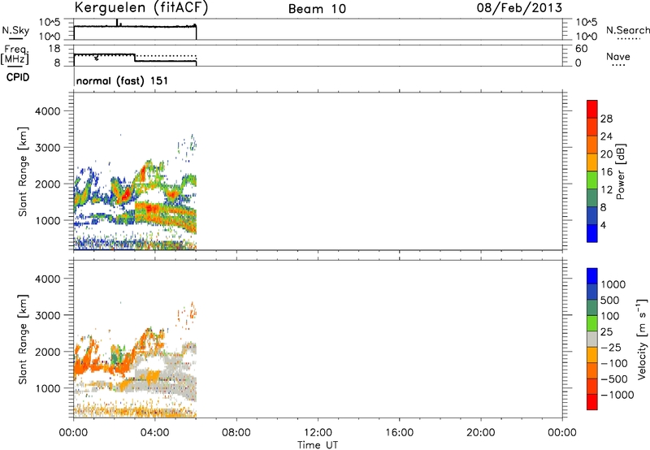650x450 pixels.
Task: Click the '28' label on the Power colorbar
Action: click(x=606, y=119)
